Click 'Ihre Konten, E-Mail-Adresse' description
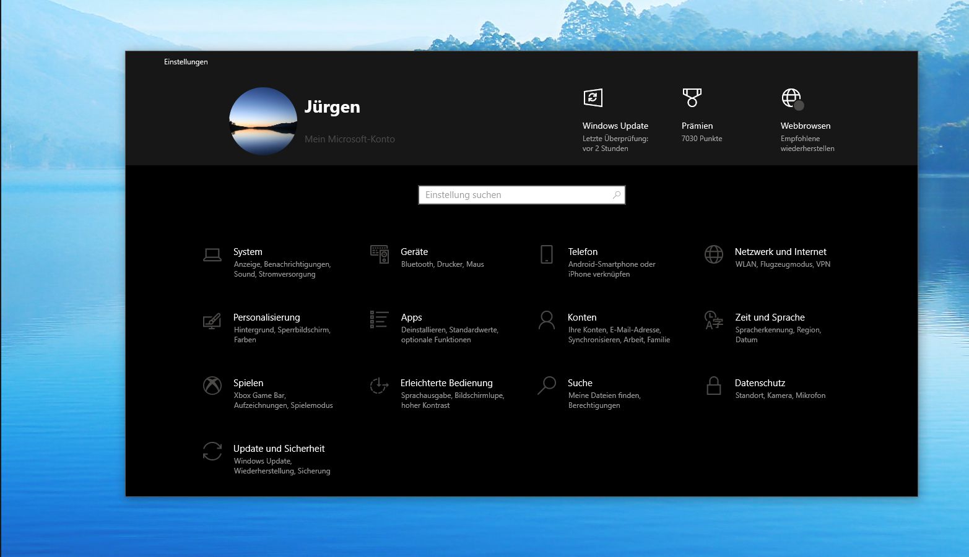This screenshot has width=969, height=557. [x=615, y=330]
